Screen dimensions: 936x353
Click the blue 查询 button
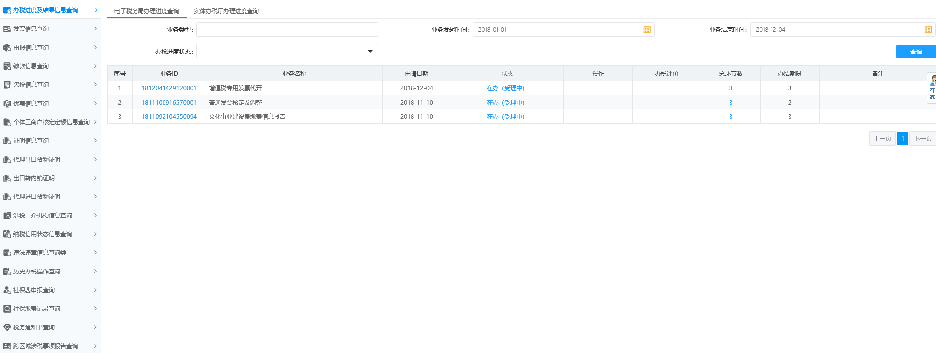point(915,52)
